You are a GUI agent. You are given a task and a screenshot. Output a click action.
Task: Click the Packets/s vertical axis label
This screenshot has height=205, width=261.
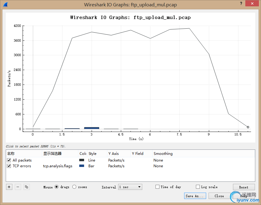click(x=9, y=78)
